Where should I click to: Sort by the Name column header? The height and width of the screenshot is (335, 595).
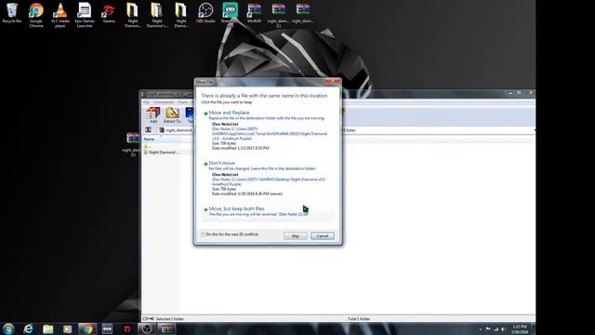161,140
